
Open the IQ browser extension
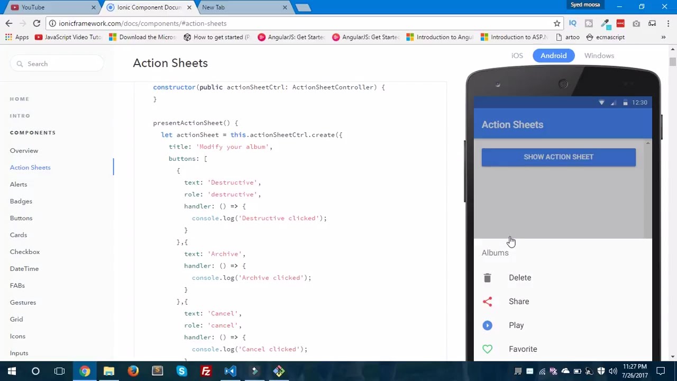(573, 23)
